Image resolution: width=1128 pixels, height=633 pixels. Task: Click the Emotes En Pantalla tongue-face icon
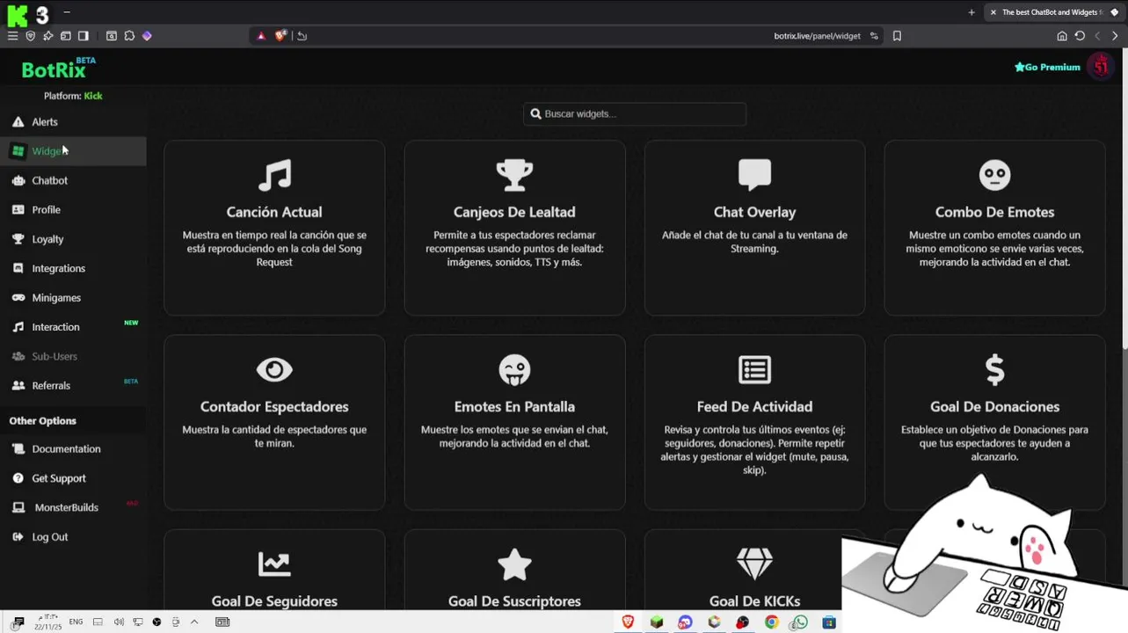point(514,369)
